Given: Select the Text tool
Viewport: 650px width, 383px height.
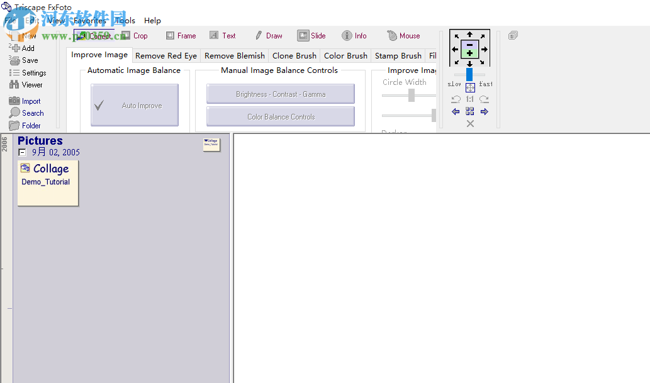Looking at the screenshot, I should pos(223,36).
